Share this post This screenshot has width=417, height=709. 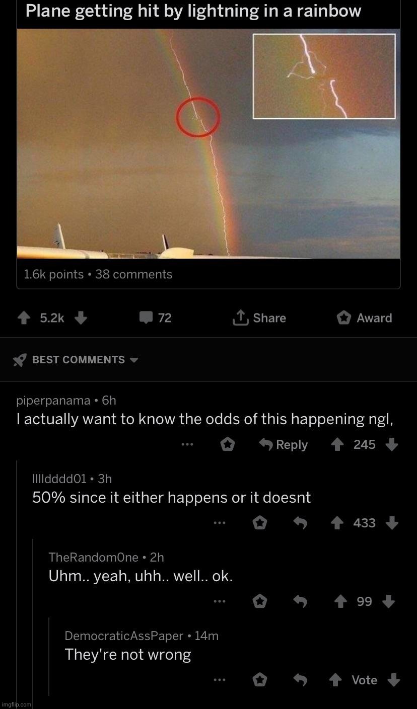[259, 318]
